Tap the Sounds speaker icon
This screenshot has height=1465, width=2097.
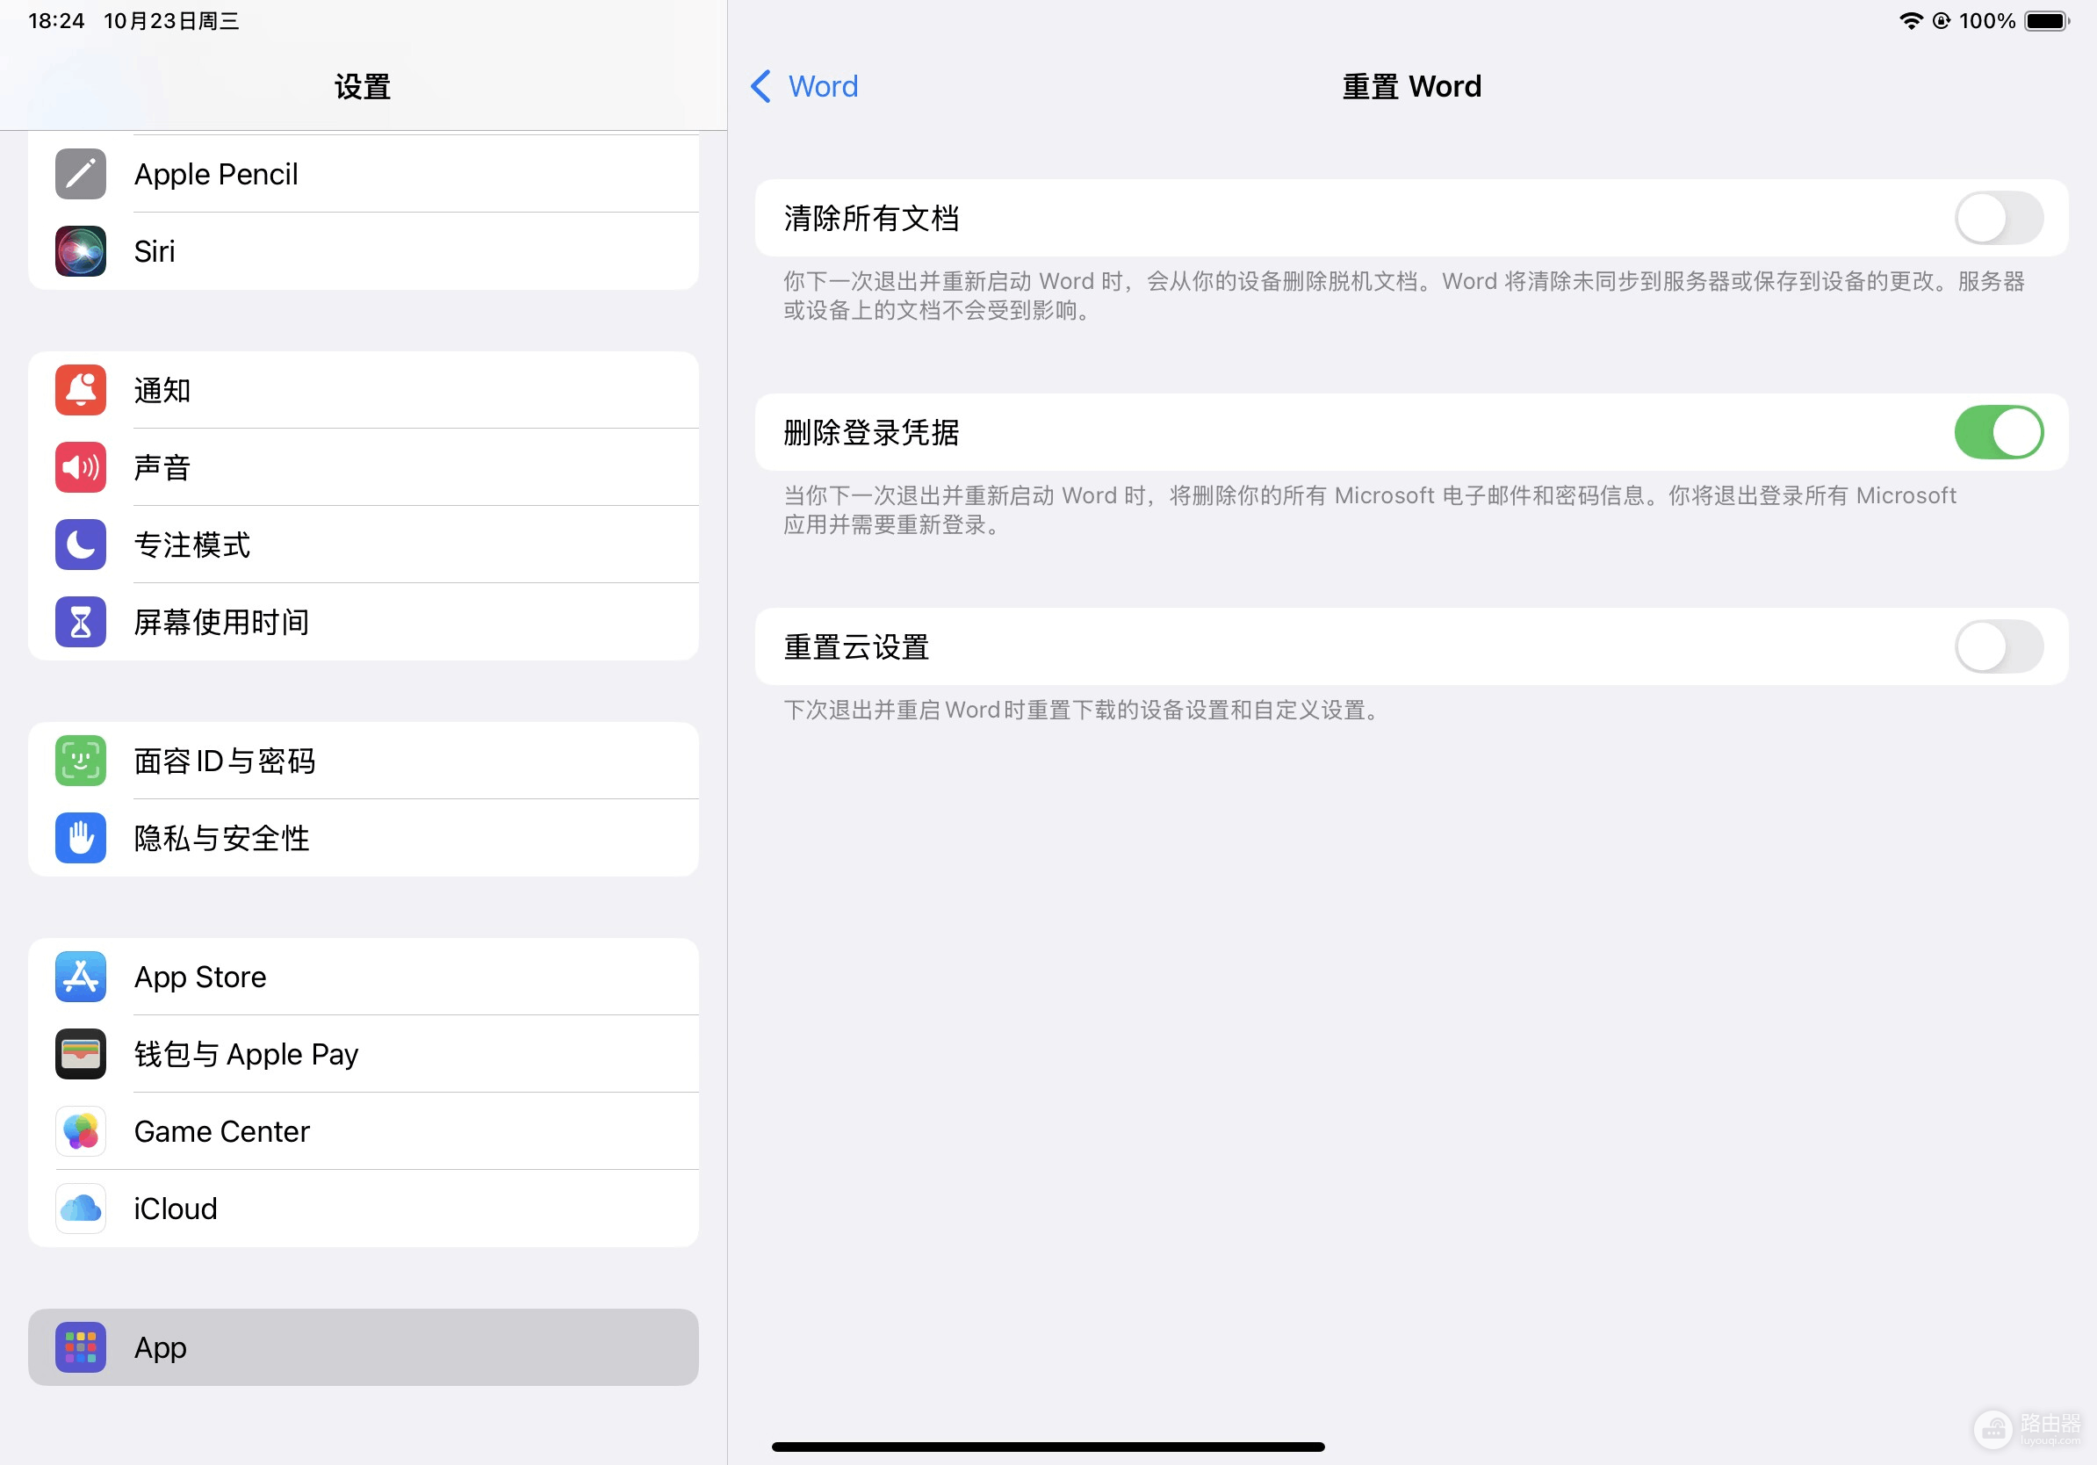pos(81,467)
